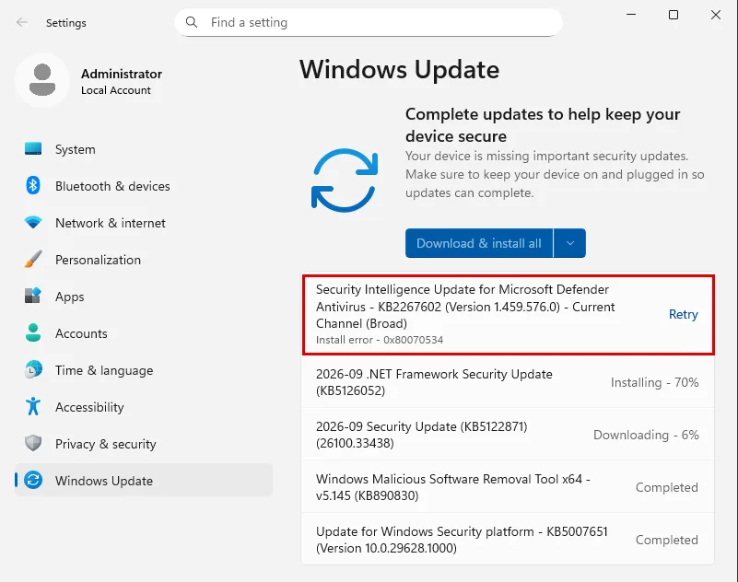
Task: Click the Administrator profile avatar
Action: [x=42, y=80]
